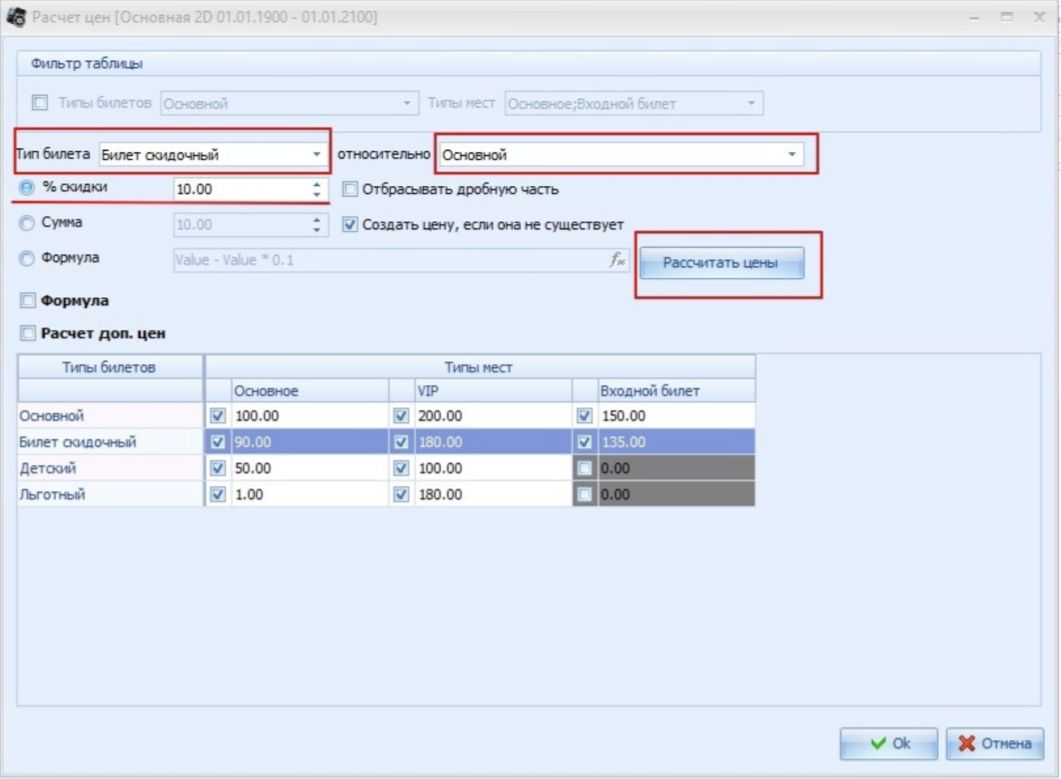Uncheck Детский row Основное checkbox

(218, 468)
